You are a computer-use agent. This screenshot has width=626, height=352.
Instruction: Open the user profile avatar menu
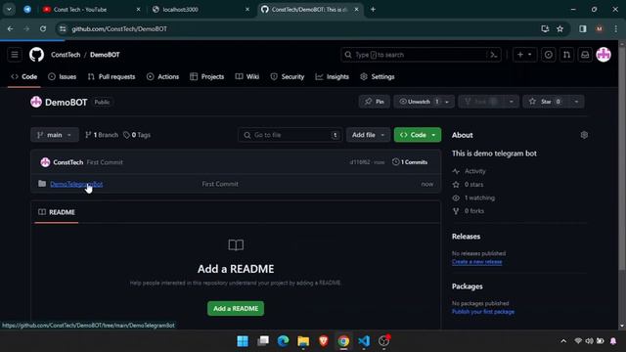point(604,55)
